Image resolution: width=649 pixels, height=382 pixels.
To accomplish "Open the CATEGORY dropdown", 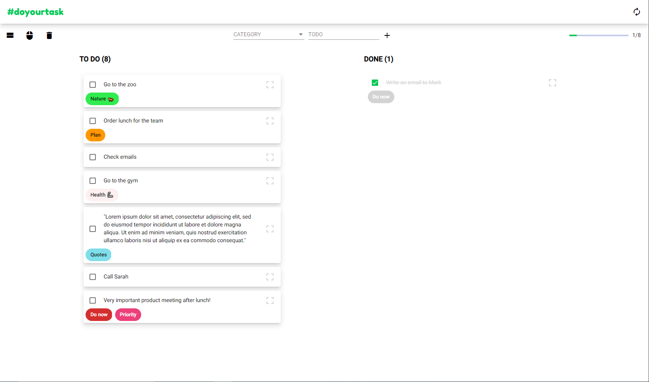I will click(x=268, y=34).
